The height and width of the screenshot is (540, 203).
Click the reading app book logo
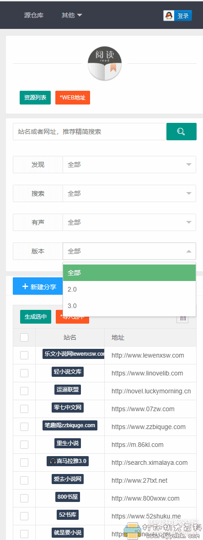coord(104,64)
